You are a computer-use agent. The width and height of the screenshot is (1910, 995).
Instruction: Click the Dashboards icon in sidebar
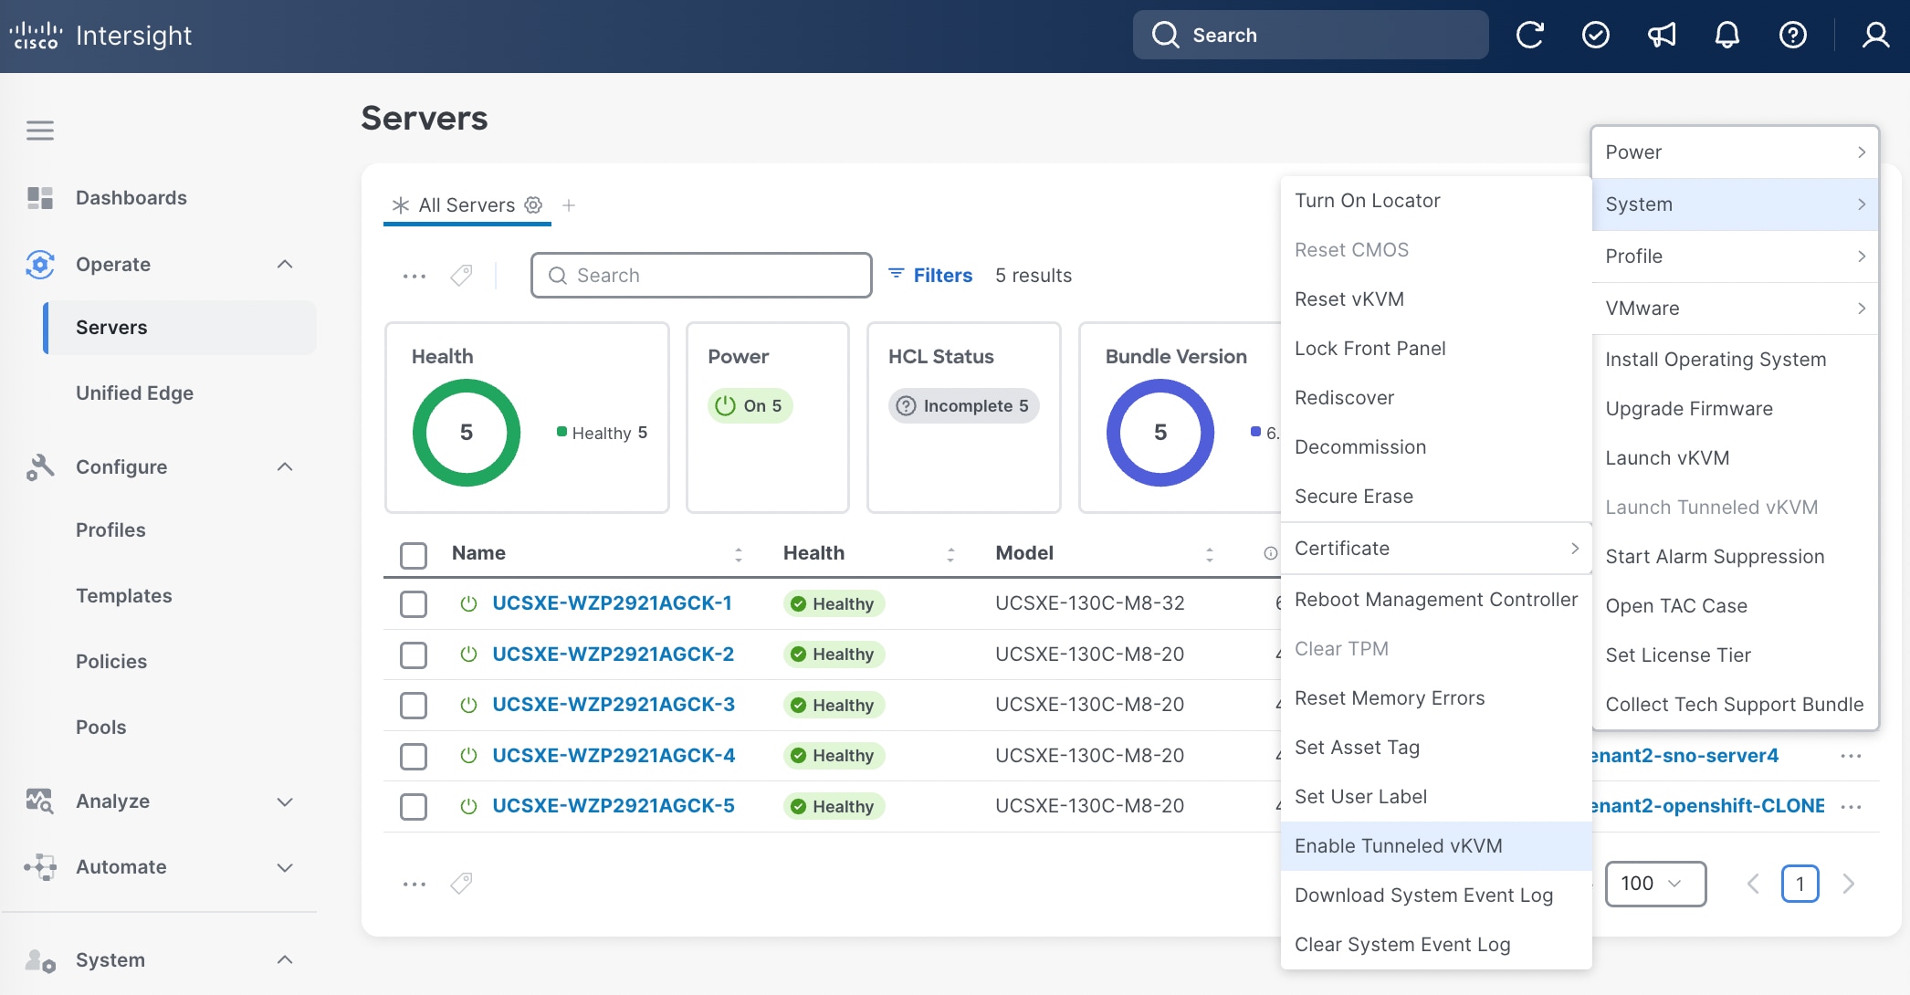[x=40, y=198]
